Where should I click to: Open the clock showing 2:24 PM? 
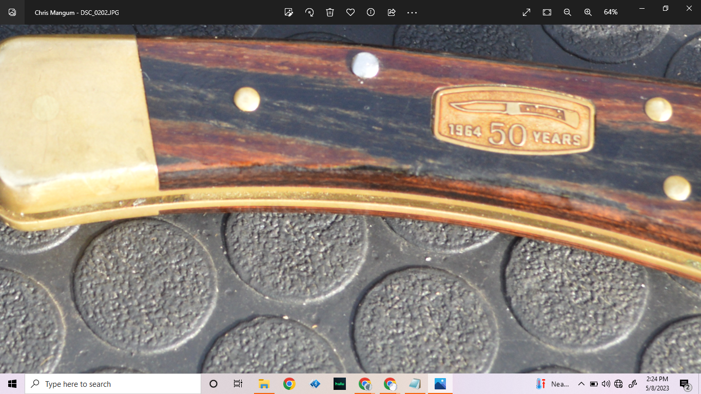657,384
